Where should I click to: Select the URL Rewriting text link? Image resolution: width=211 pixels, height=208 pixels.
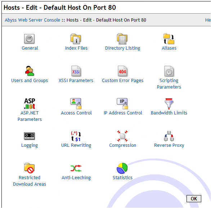[76, 145]
